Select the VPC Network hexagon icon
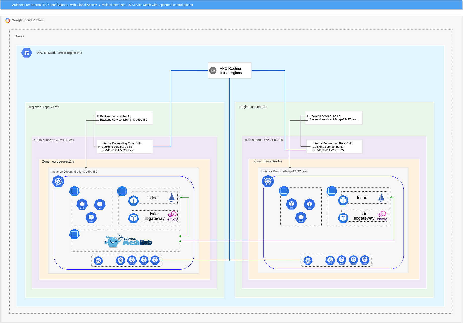This screenshot has height=323, width=463. point(27,53)
